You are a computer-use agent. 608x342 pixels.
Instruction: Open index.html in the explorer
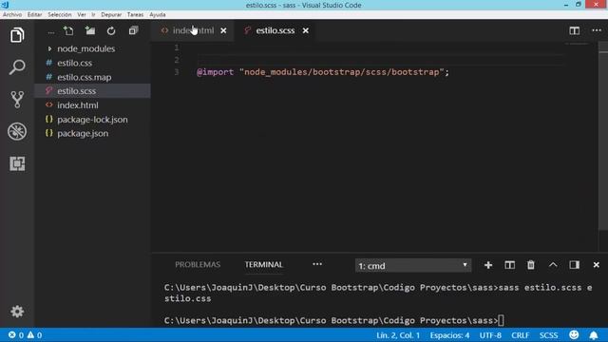[x=78, y=105]
